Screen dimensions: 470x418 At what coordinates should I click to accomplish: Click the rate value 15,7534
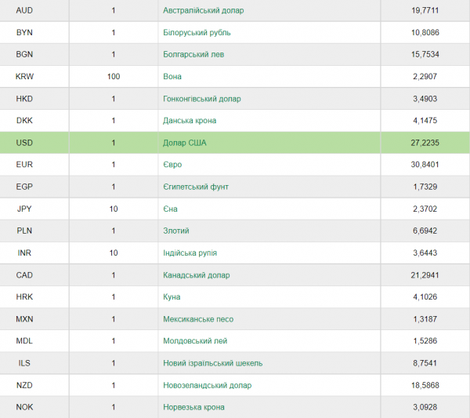coord(425,54)
